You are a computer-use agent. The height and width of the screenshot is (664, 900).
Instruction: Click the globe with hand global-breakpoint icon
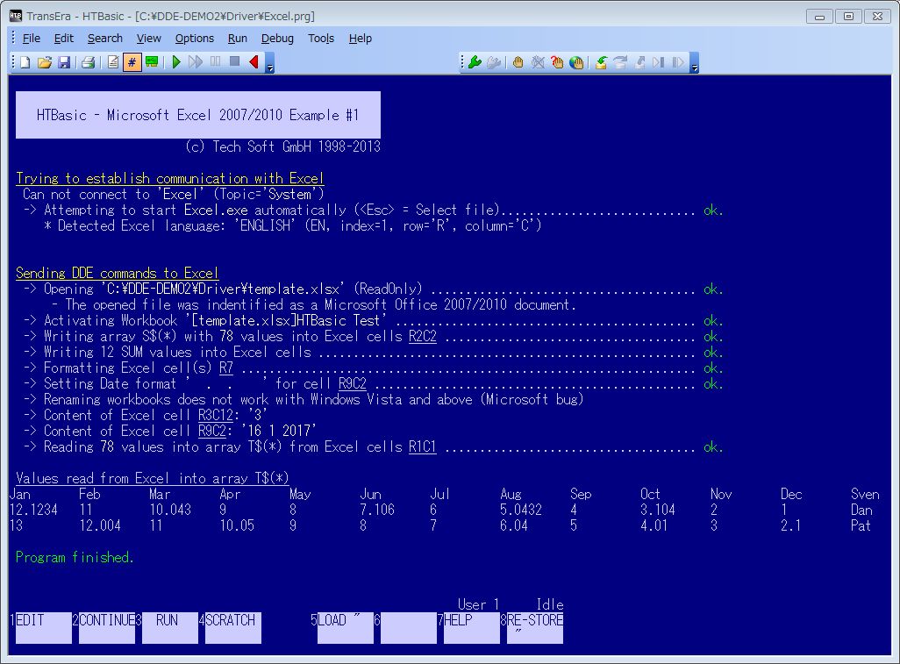click(x=576, y=62)
